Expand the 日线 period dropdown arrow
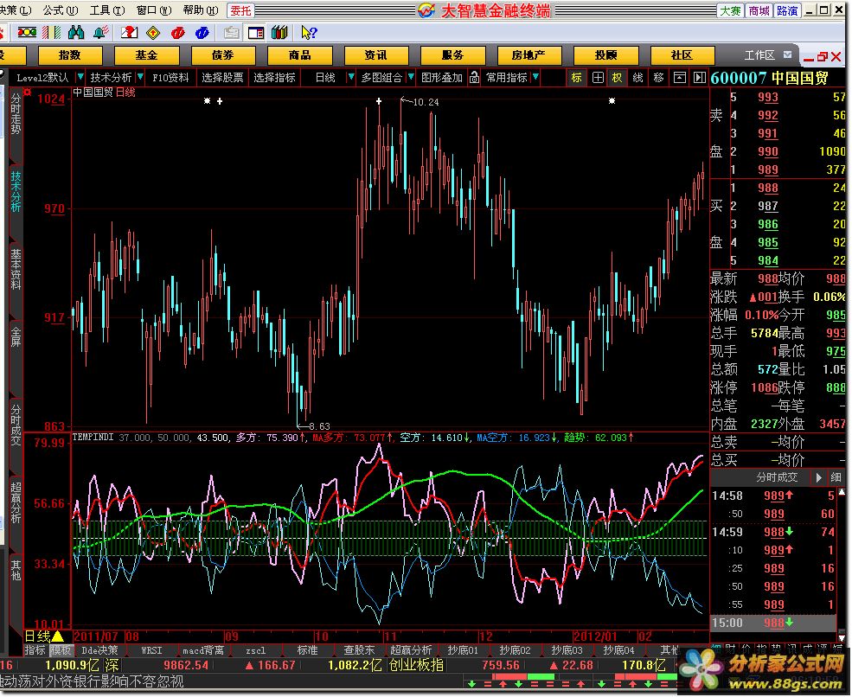Image resolution: width=852 pixels, height=697 pixels. 350,77
